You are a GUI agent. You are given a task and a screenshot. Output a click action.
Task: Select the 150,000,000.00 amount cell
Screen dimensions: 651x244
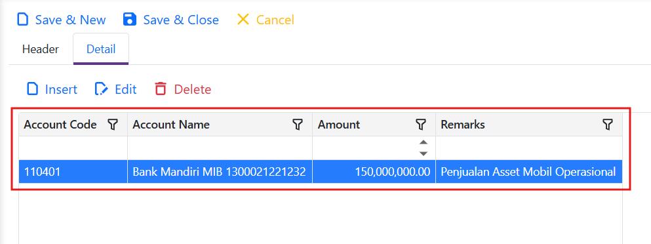(x=374, y=172)
